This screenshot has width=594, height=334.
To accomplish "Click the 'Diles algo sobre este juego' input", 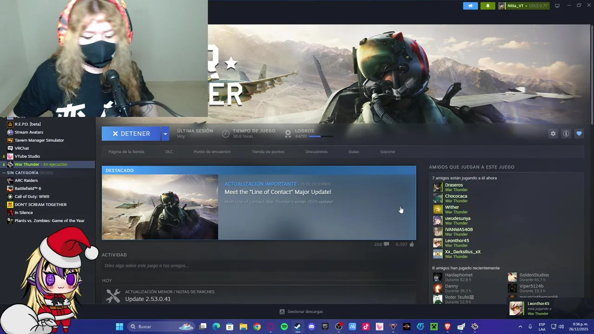I will tap(259, 266).
